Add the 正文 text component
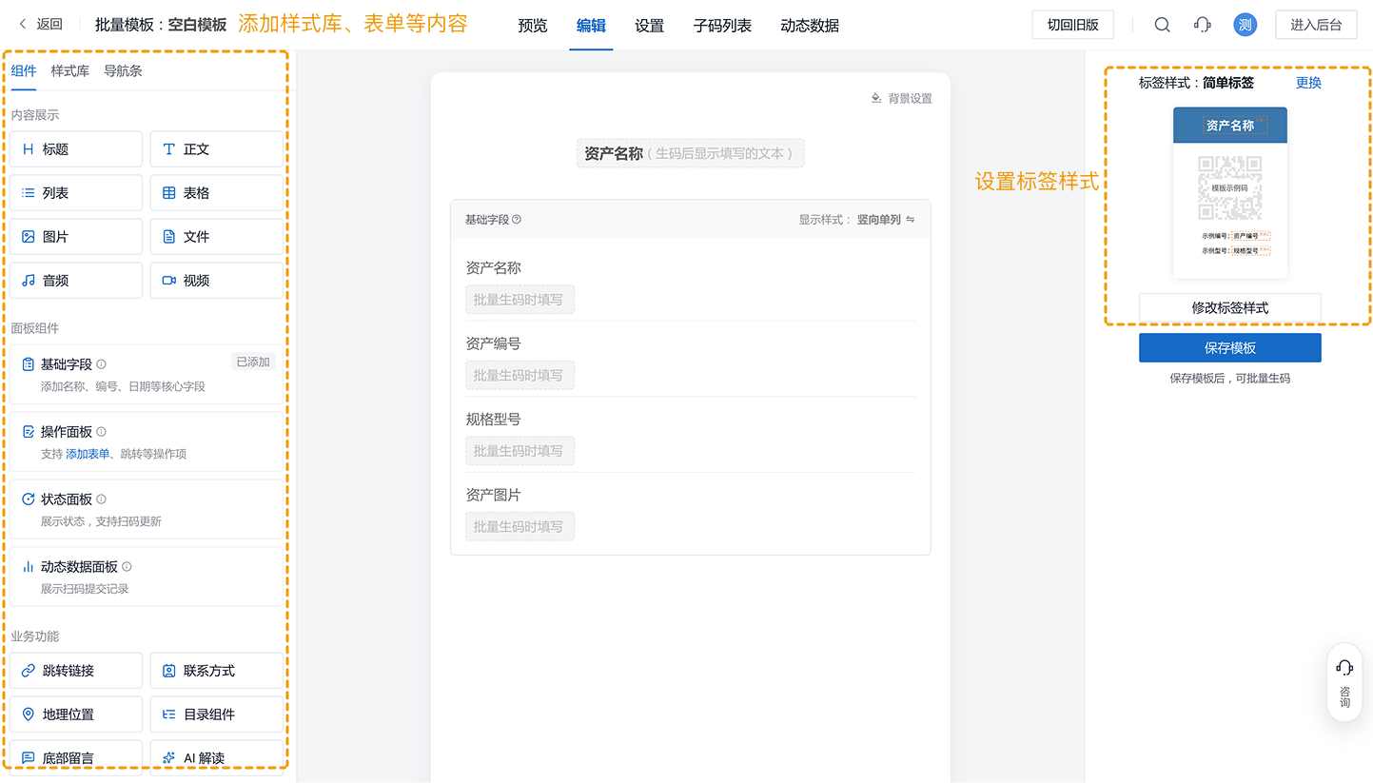 point(217,149)
